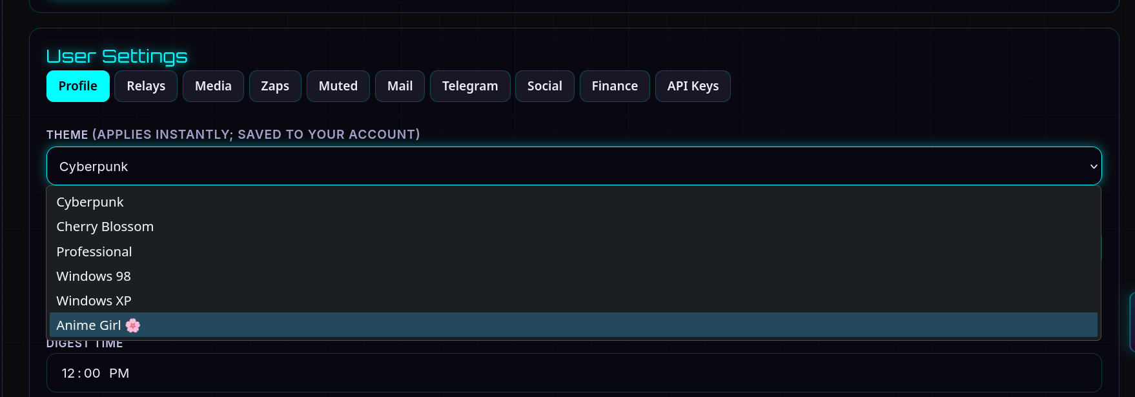This screenshot has width=1135, height=397.
Task: Click the User Settings heading
Action: 117,57
